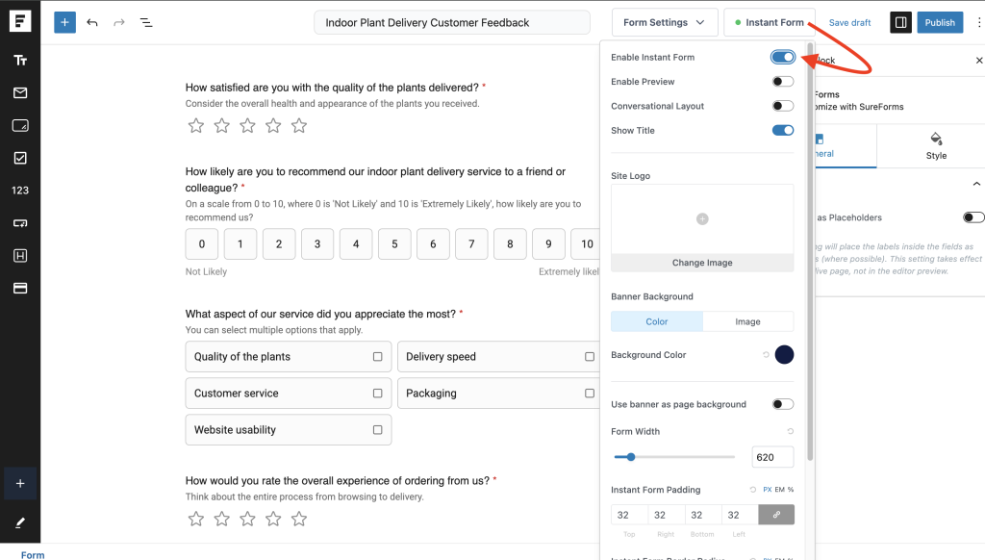
Task: Switch to the Style tab
Action: [935, 146]
